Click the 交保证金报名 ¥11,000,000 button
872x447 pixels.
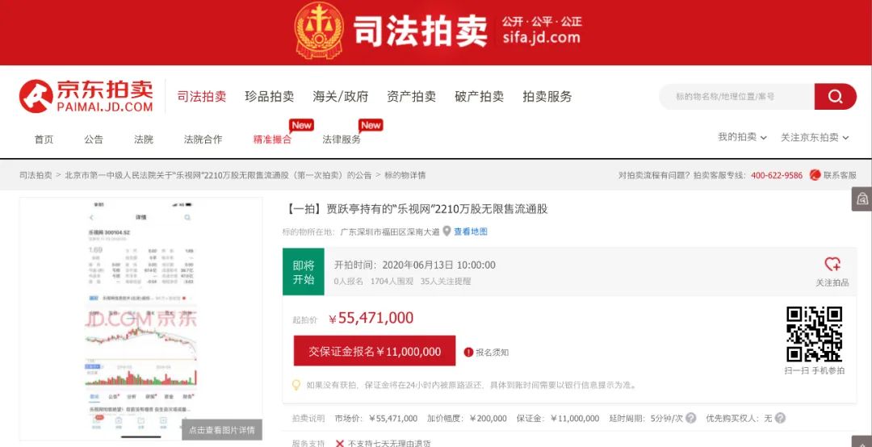coord(375,351)
